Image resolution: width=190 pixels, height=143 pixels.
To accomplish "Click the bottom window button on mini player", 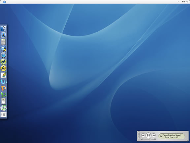I will tap(139, 138).
